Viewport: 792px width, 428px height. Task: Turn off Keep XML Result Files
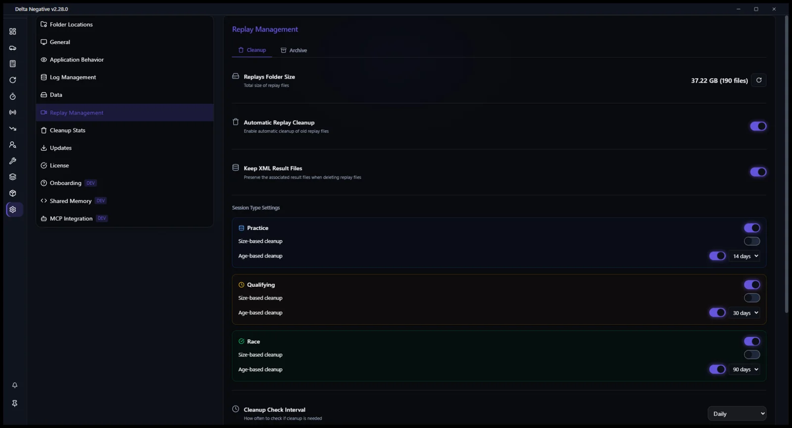coord(758,172)
